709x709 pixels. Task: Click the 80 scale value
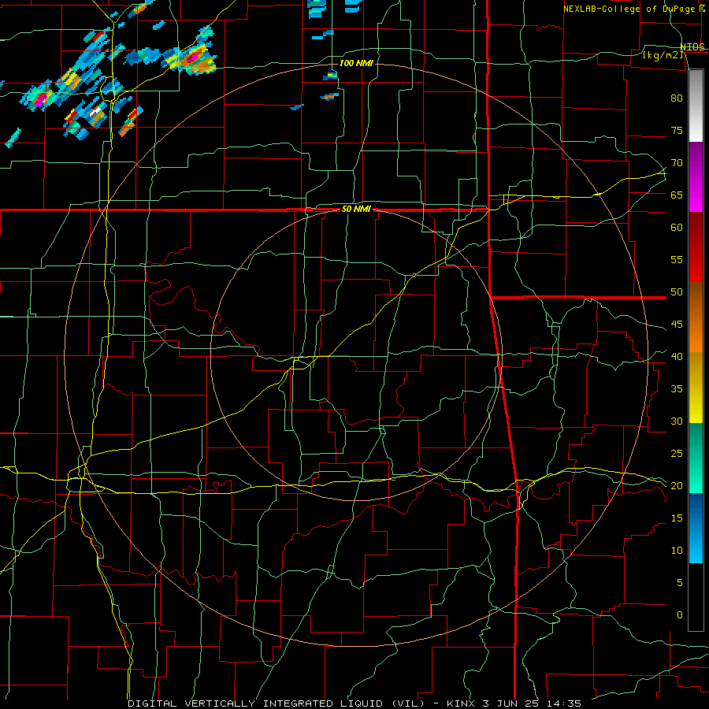[677, 98]
